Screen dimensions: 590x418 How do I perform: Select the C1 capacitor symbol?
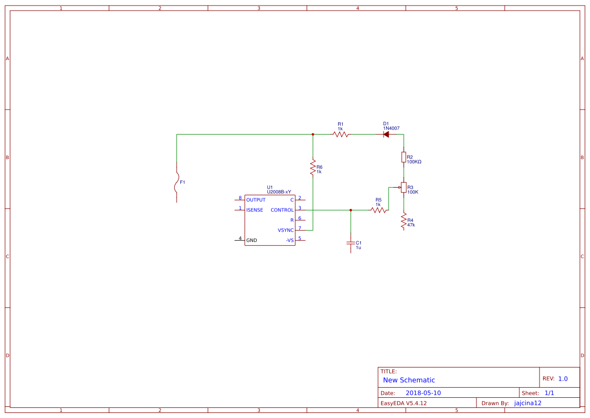click(x=351, y=243)
